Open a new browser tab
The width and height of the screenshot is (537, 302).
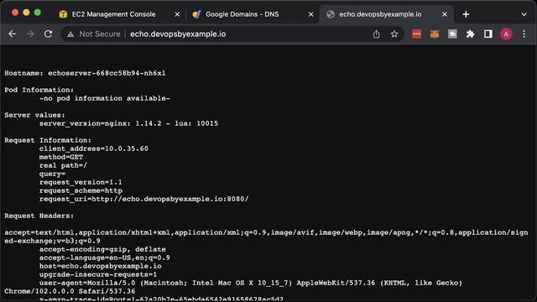[x=466, y=14]
